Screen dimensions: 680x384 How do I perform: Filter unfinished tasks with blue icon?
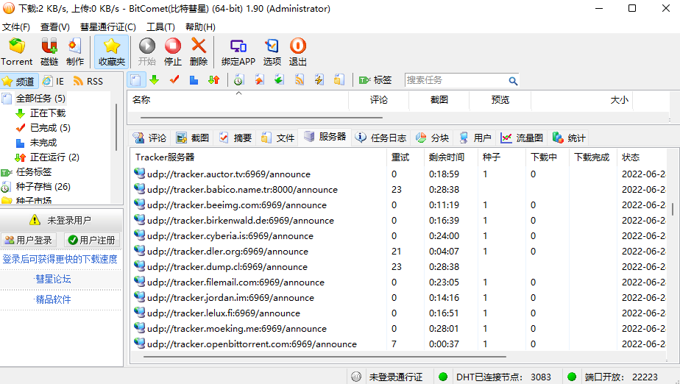(x=194, y=79)
